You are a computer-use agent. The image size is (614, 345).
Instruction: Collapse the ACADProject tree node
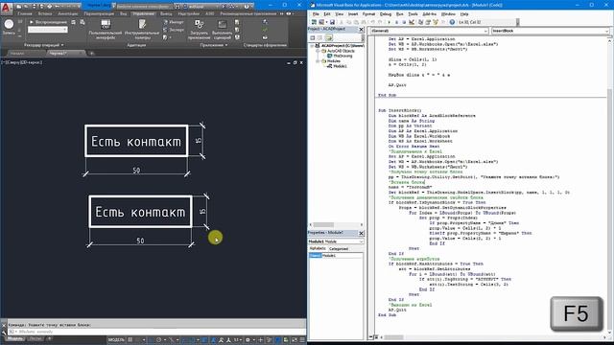coord(312,46)
